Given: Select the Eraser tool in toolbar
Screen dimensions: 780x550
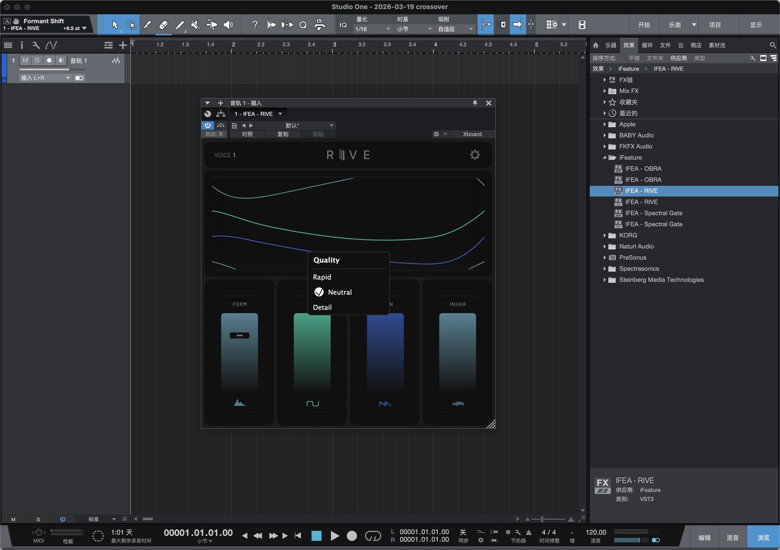Looking at the screenshot, I should click(163, 25).
